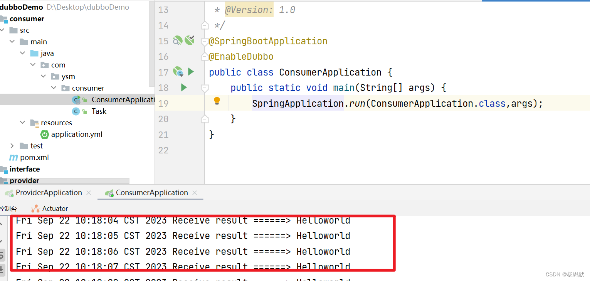Viewport: 590px width, 281px height.
Task: Click the ConsumerApplication class icon in project tree
Action: (76, 100)
